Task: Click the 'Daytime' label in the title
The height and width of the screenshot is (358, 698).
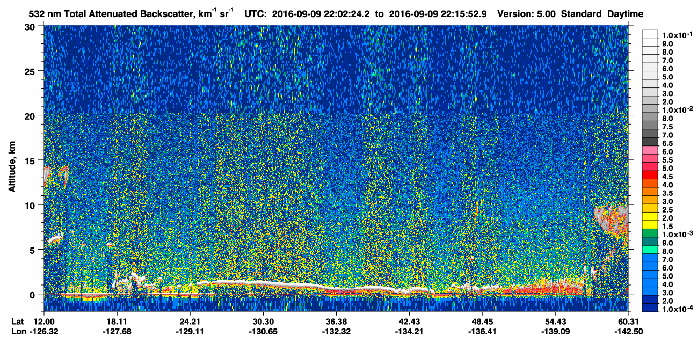Action: tap(625, 14)
